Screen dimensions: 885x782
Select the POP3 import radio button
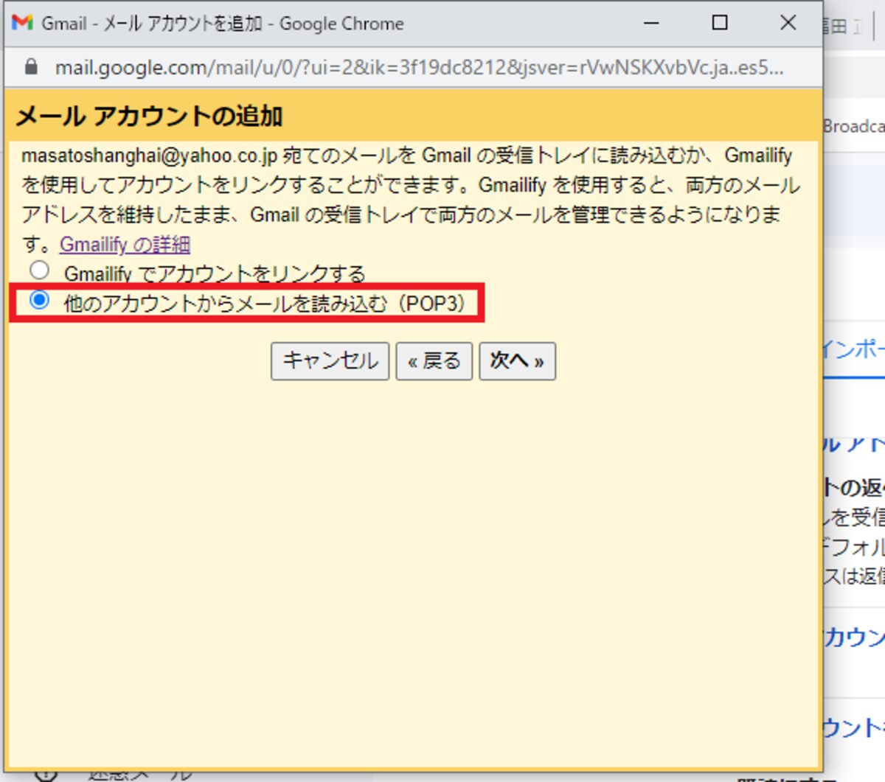[39, 300]
